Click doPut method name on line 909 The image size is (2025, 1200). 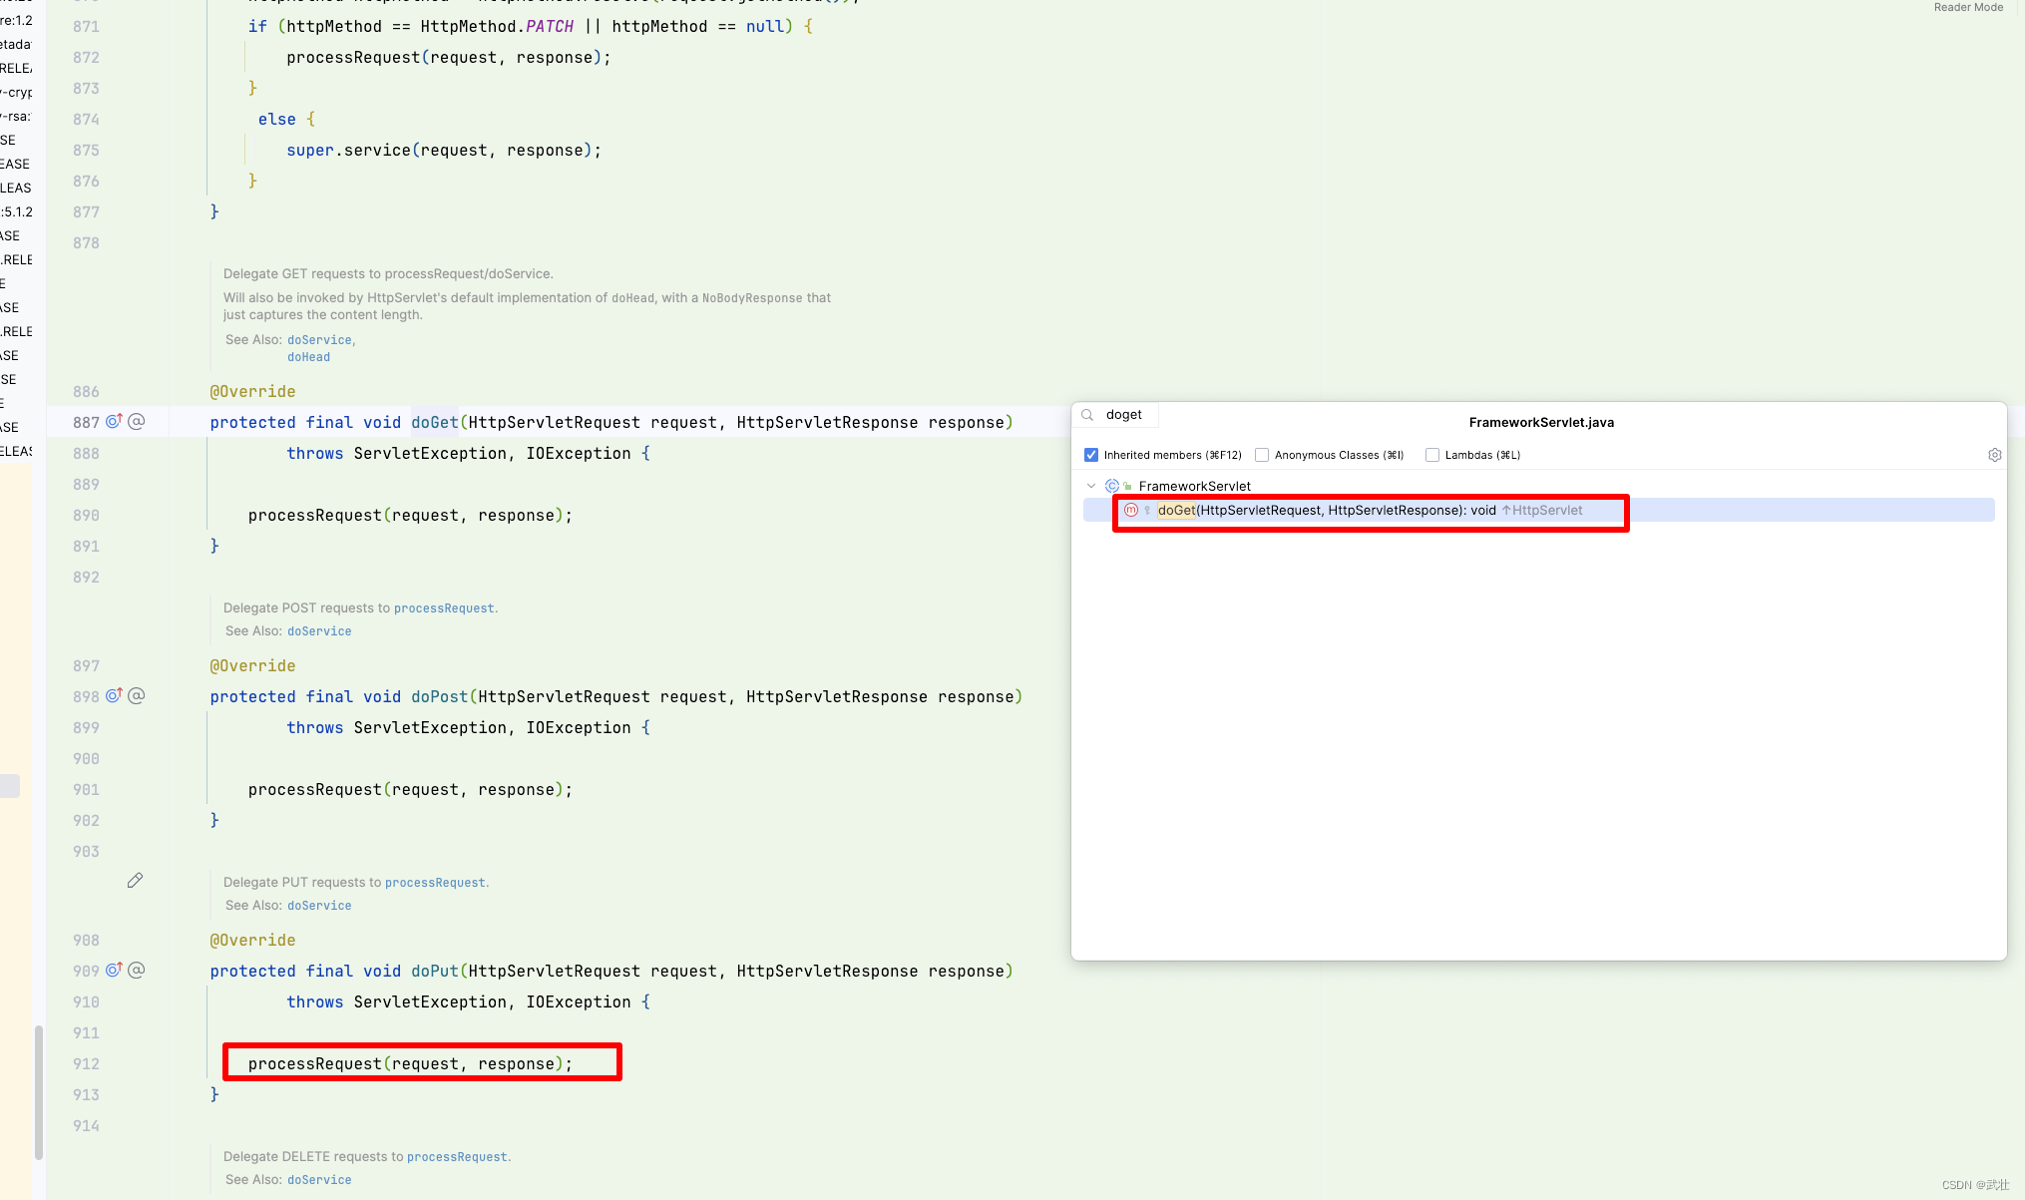click(435, 971)
